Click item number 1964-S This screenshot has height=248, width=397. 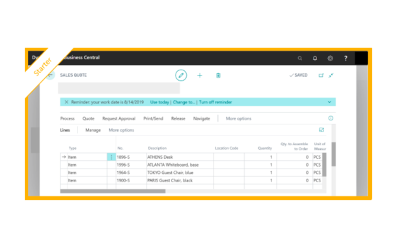coord(123,172)
